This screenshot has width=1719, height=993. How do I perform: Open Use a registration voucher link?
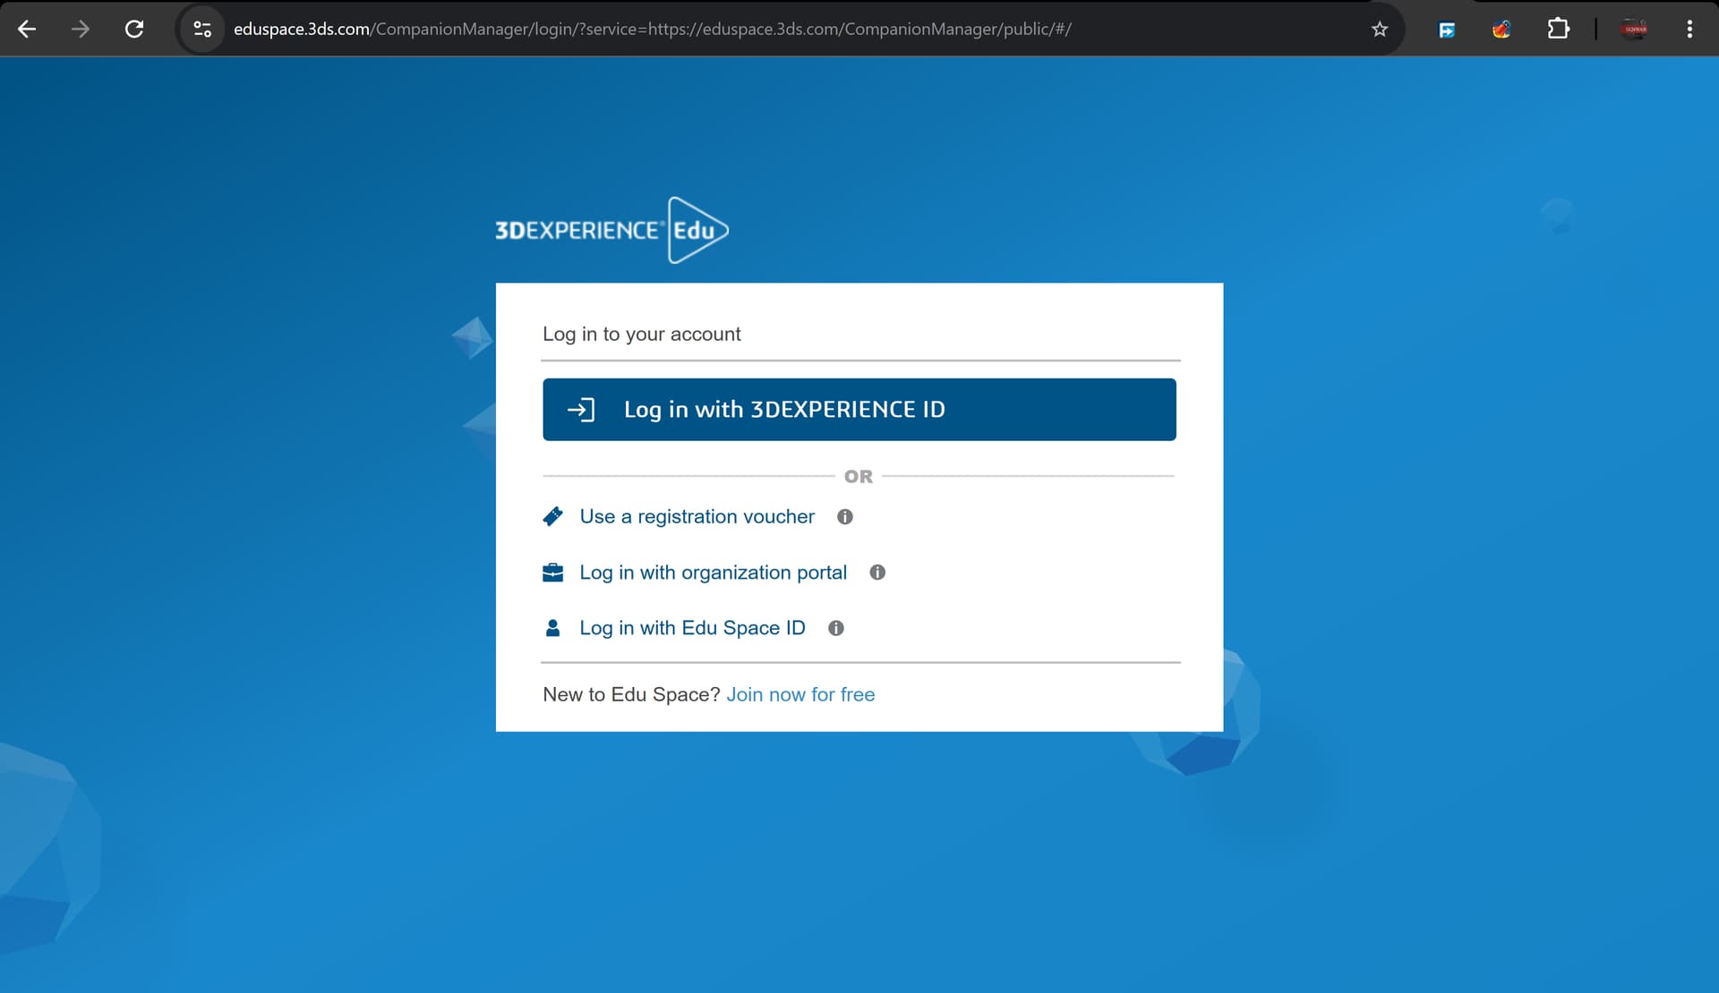(x=697, y=517)
